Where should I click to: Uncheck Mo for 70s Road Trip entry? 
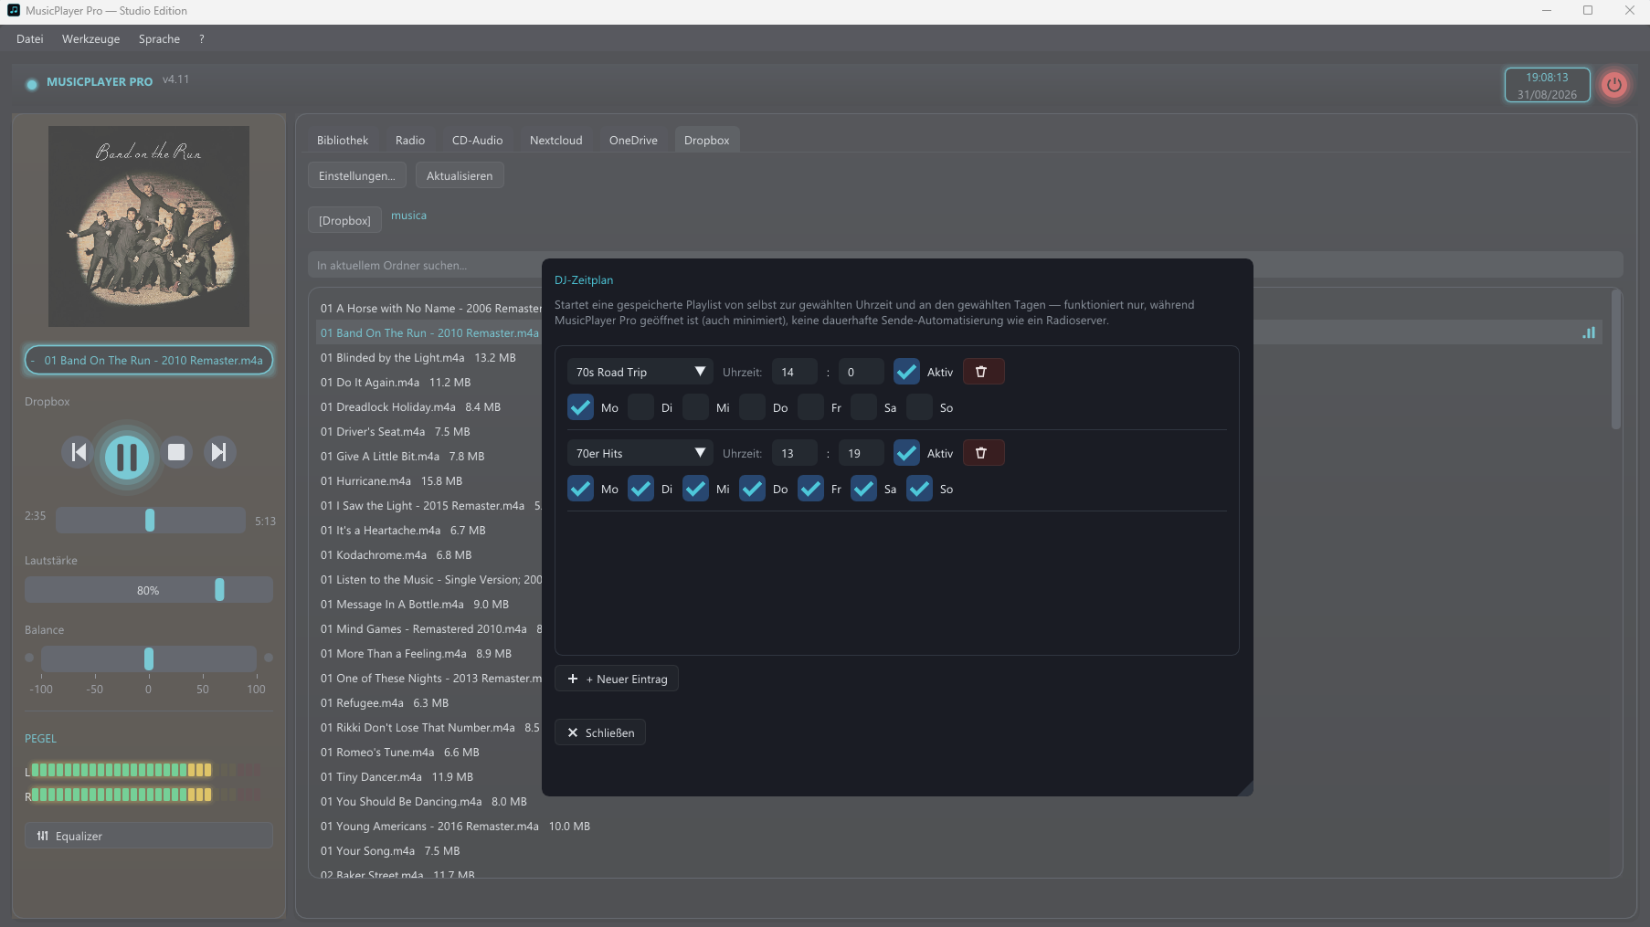point(580,407)
